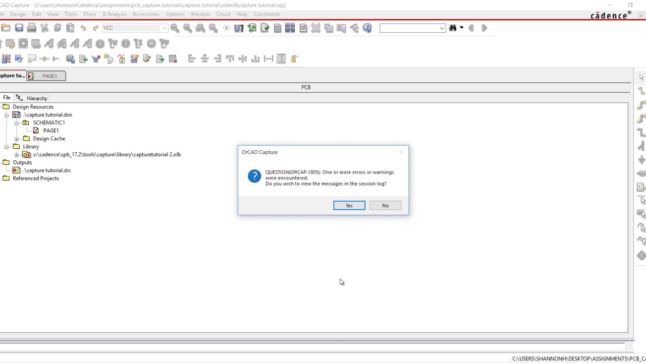Click the Design Rules Check icon
This screenshot has height=363, width=646.
pyautogui.click(x=264, y=28)
